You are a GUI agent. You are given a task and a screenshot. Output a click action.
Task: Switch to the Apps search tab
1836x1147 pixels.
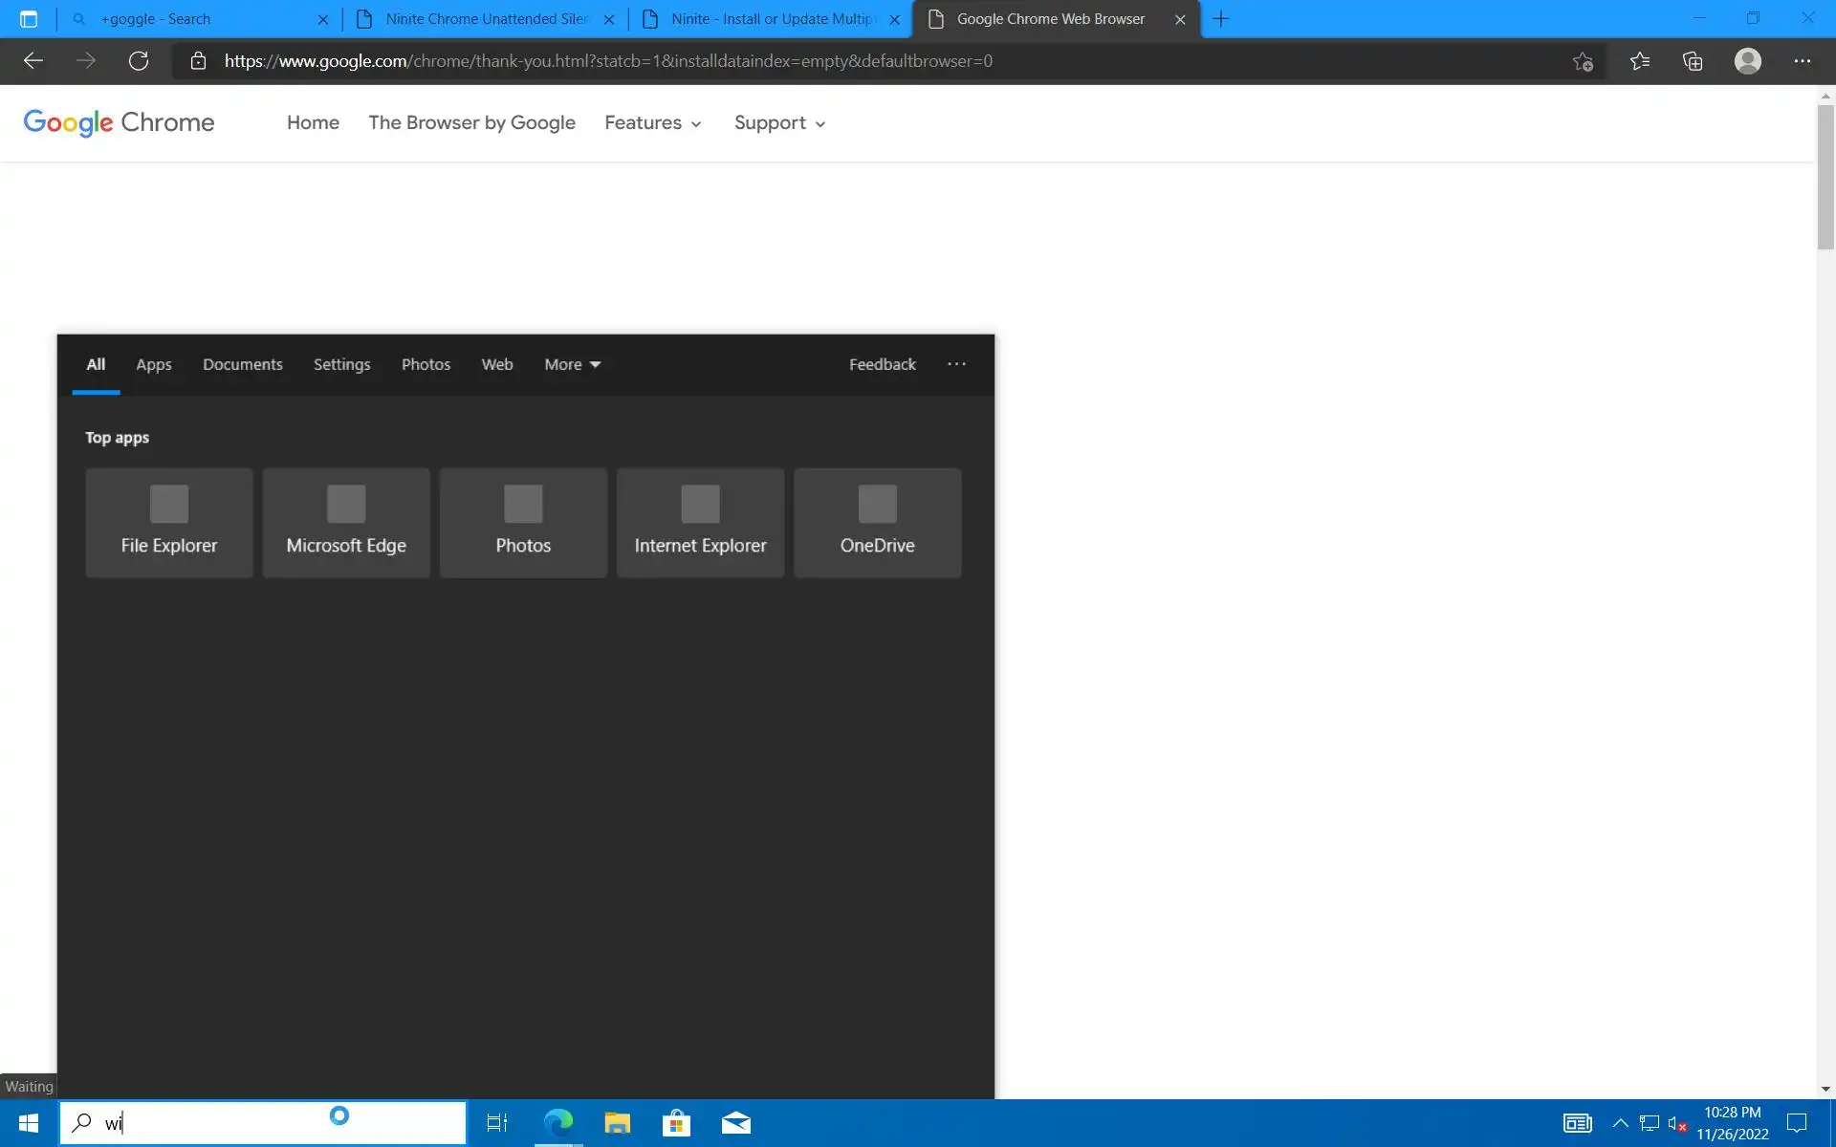tap(153, 364)
